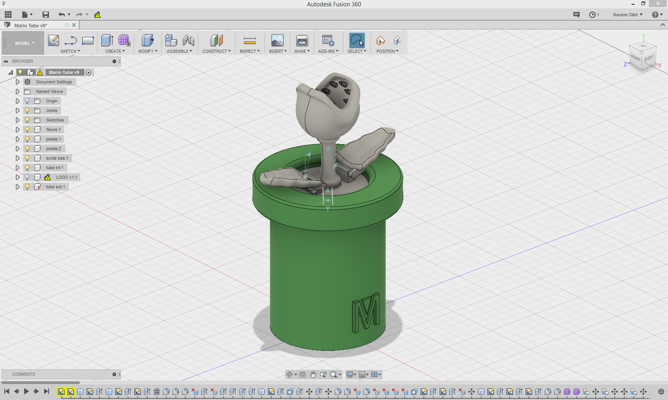Image resolution: width=668 pixels, height=400 pixels.
Task: Open the CREATE menu
Action: tap(115, 51)
